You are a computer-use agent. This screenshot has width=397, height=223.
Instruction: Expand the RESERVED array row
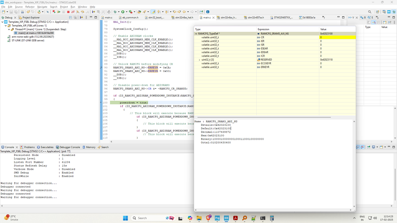pos(199,60)
